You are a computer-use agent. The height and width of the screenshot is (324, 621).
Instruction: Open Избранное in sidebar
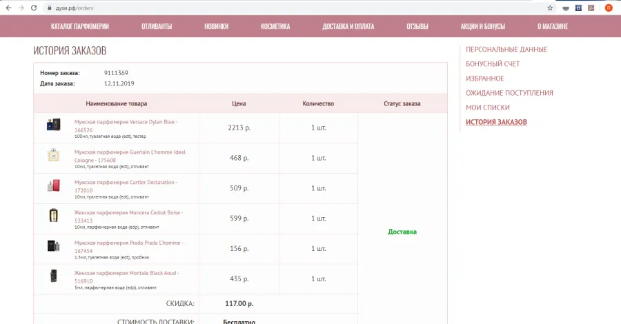[485, 79]
